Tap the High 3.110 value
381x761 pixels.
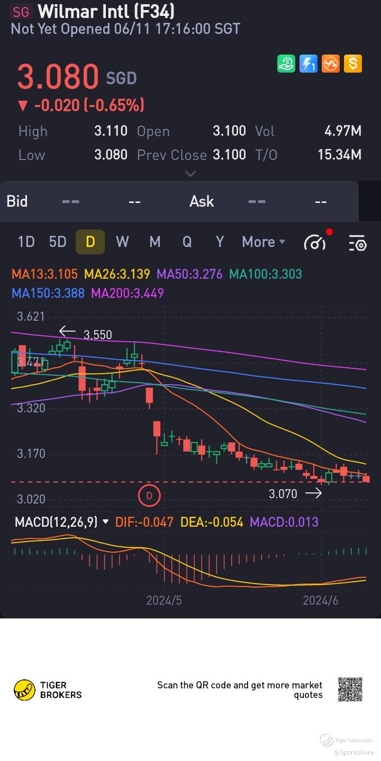pos(111,131)
